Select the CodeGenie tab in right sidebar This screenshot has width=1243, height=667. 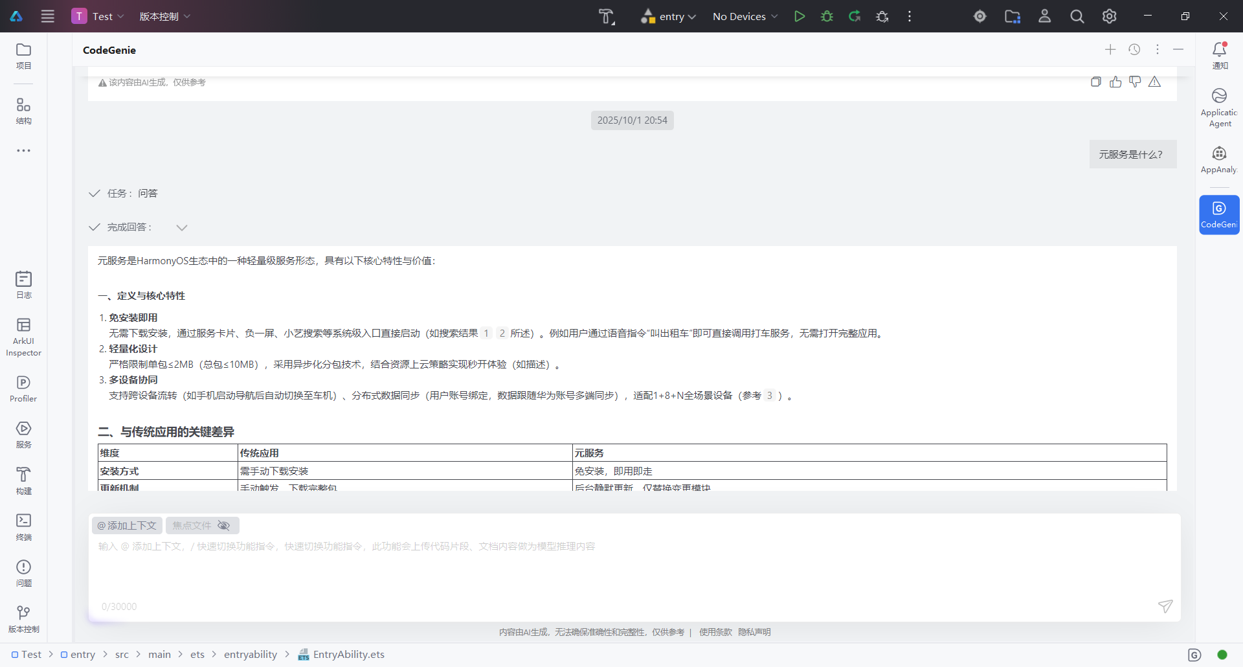point(1220,215)
